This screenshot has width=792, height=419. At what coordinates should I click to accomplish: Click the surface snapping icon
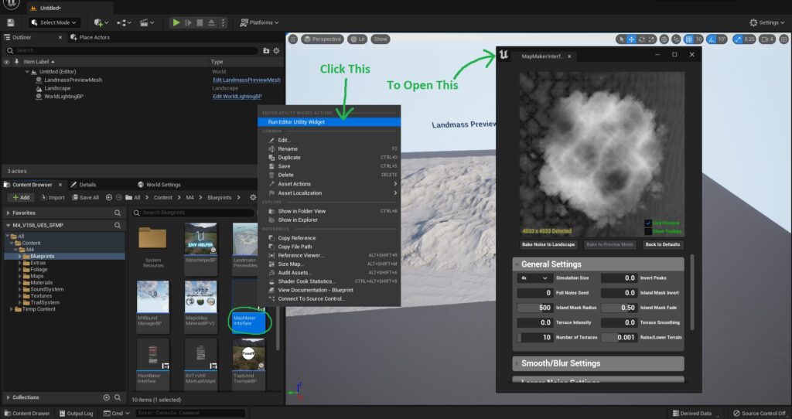676,39
